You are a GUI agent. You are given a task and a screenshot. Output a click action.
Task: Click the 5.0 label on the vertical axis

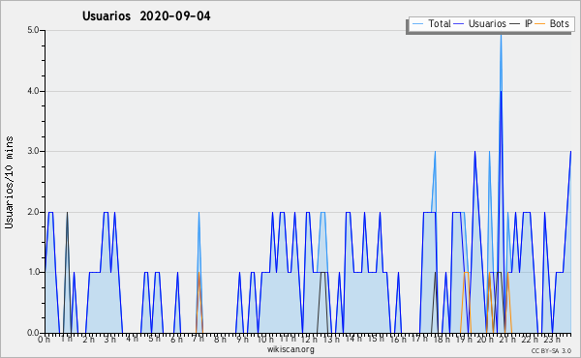[x=33, y=30]
